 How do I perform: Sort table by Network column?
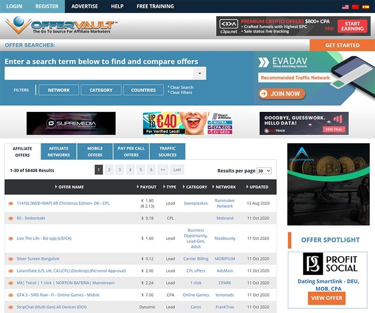point(224,187)
